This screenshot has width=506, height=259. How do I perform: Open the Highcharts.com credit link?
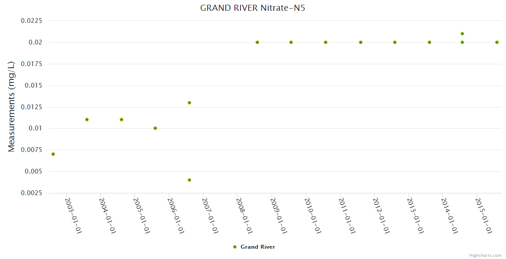(485, 256)
